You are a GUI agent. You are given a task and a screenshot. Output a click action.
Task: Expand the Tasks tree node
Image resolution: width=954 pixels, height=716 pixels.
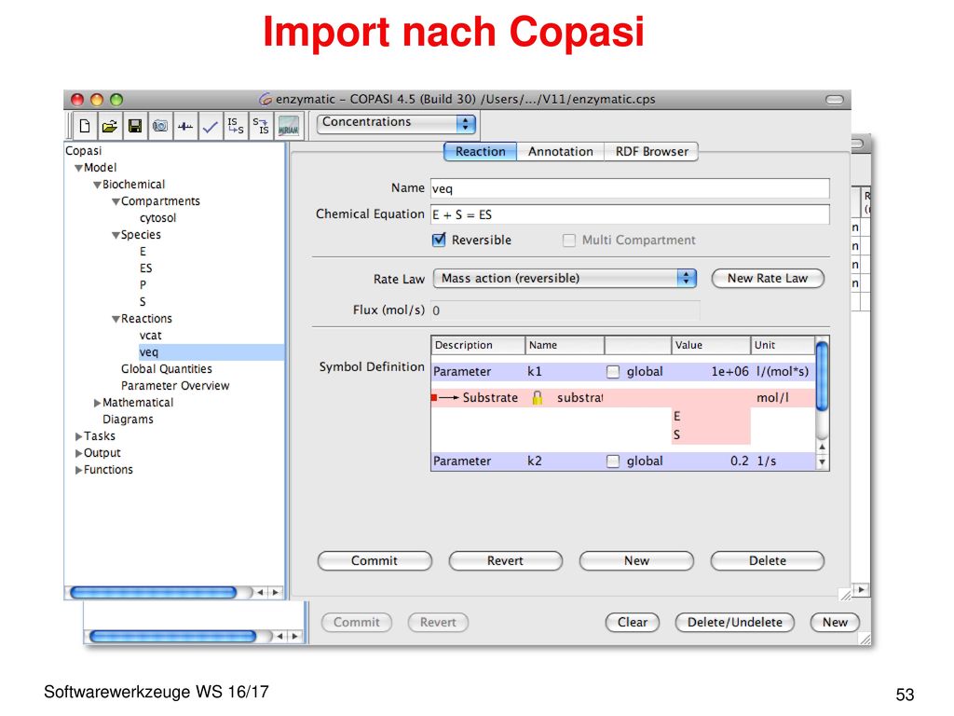(x=78, y=436)
